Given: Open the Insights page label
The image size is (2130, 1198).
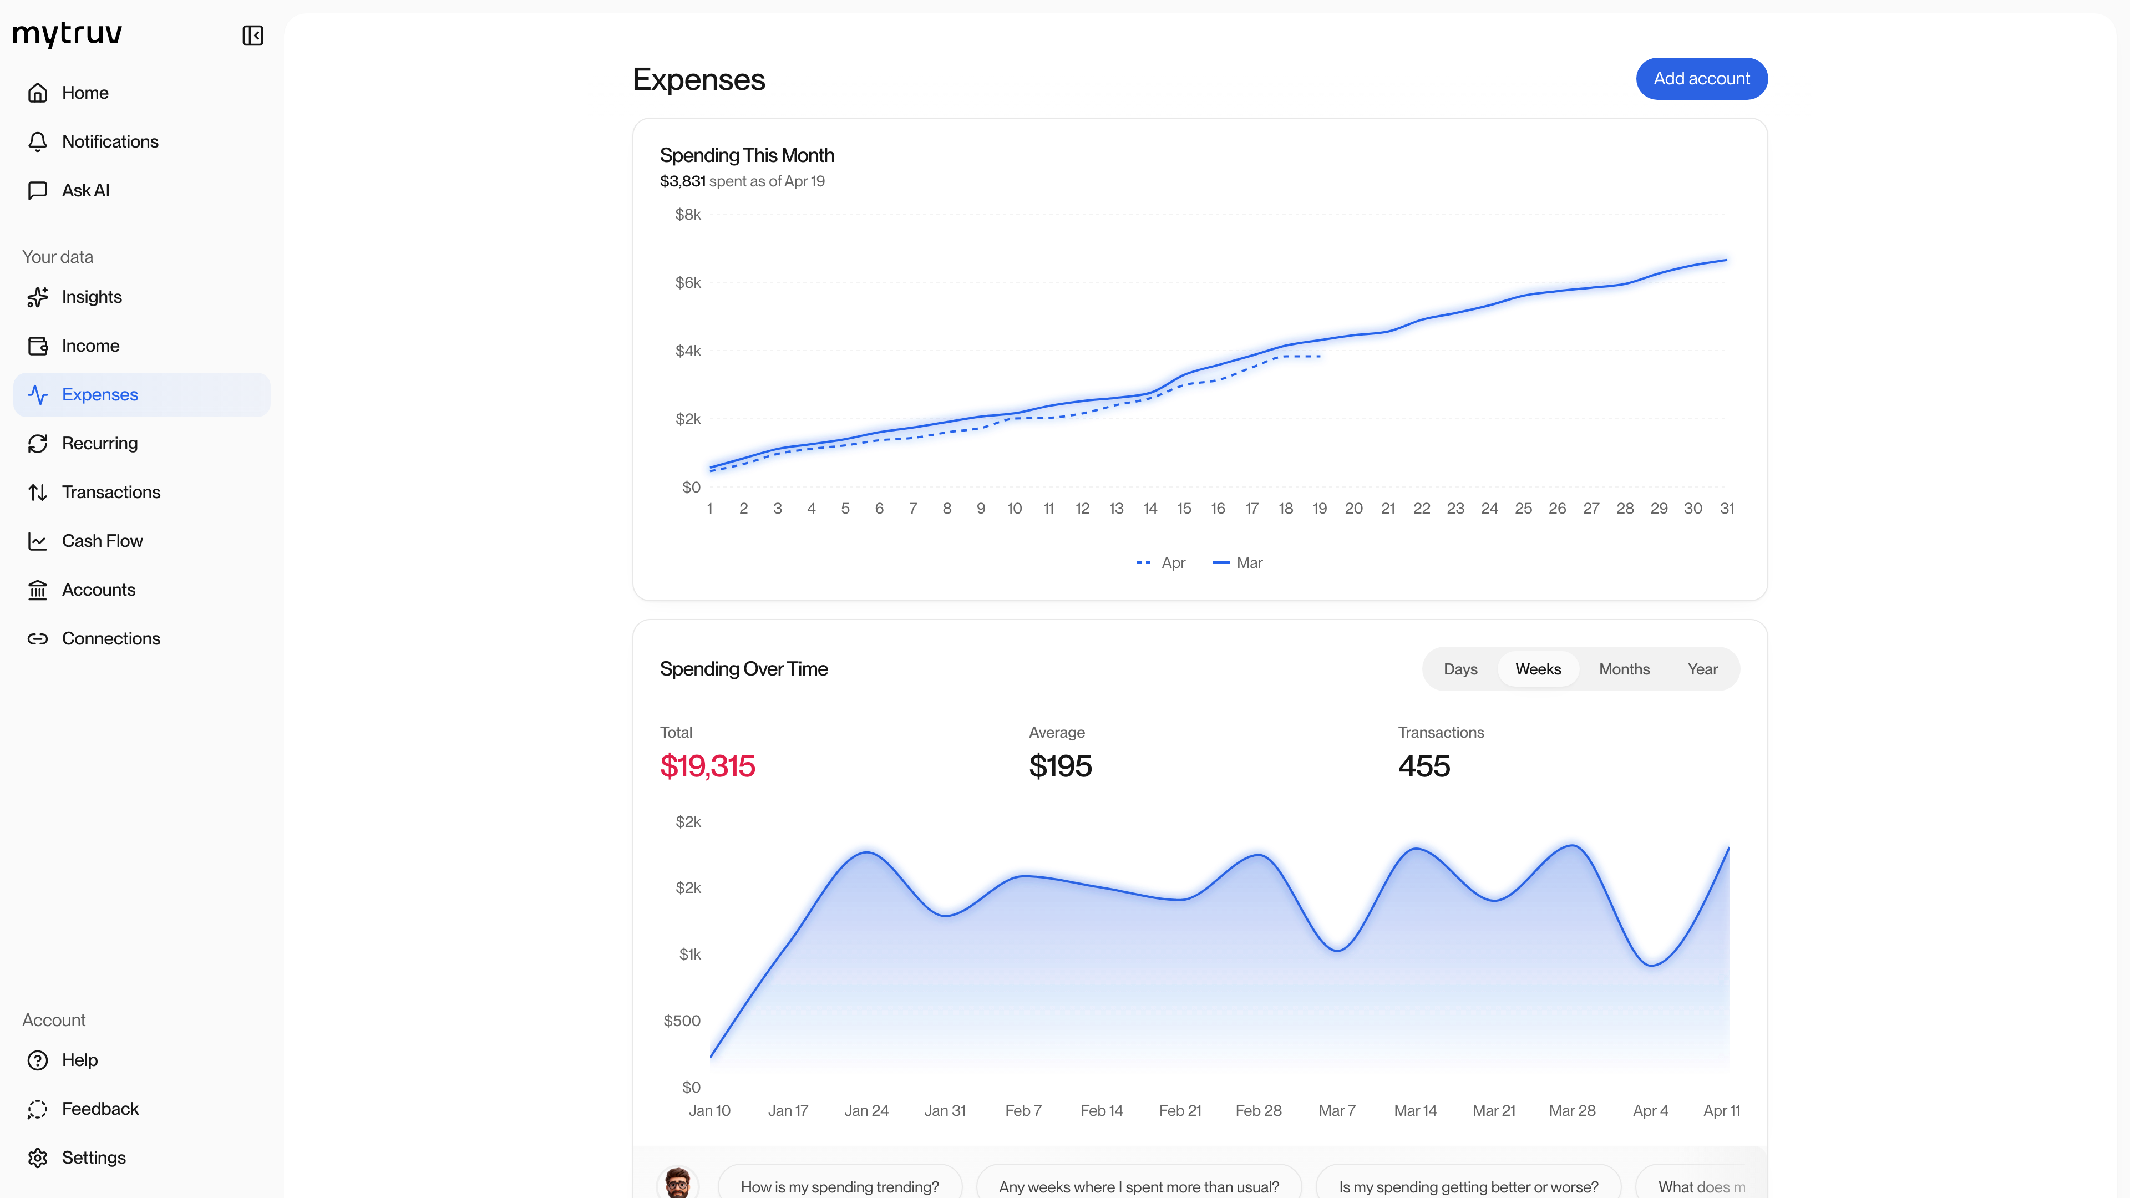Looking at the screenshot, I should click(x=92, y=297).
